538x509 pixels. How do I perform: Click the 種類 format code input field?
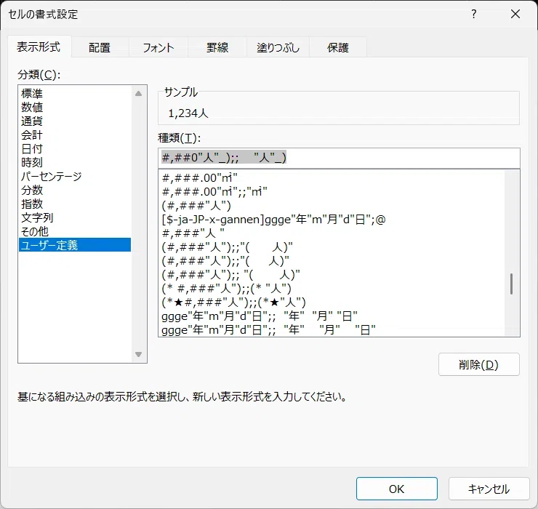339,158
